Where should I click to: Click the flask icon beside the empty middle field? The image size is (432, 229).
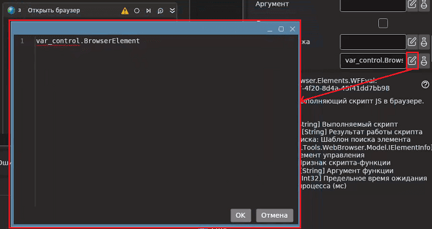click(x=424, y=42)
